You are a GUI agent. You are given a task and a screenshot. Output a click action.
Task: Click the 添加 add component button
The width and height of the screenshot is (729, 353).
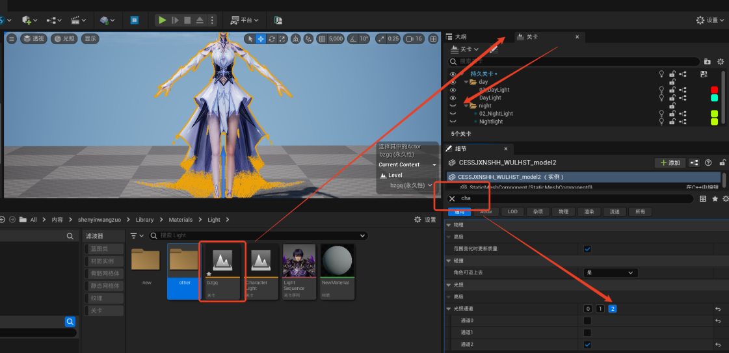[669, 163]
